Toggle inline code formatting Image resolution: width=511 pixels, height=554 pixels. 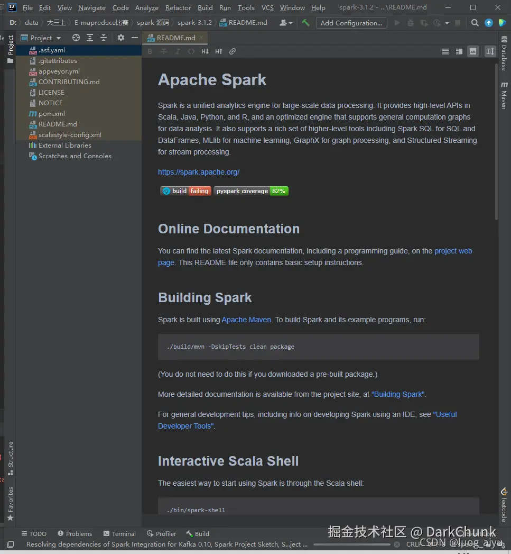pos(191,51)
